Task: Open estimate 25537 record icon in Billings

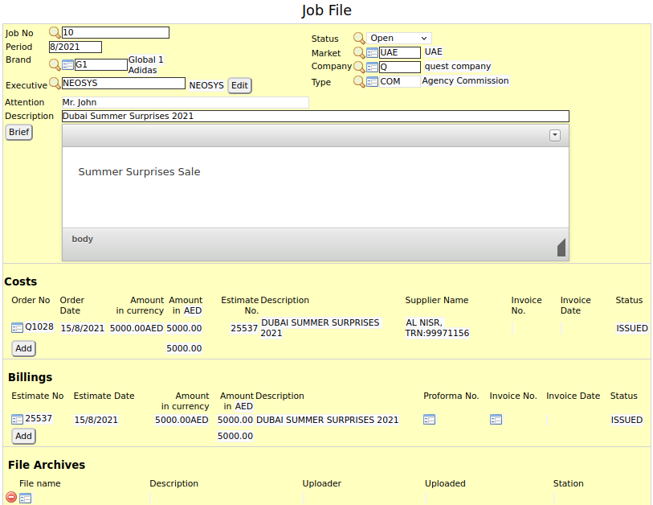Action: pyautogui.click(x=17, y=420)
